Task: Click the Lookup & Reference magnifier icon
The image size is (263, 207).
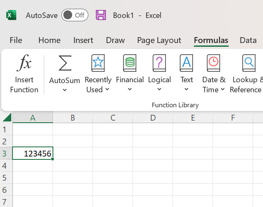Action: click(x=249, y=63)
